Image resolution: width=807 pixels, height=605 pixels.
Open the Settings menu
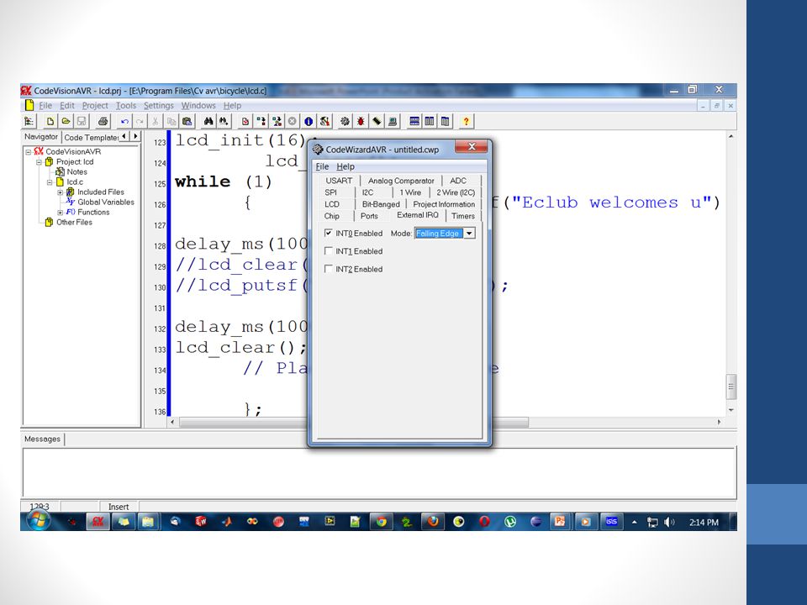click(159, 106)
